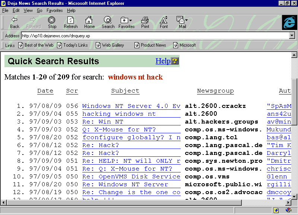Screen dimensions: 298x215
Task: Open the Mail toolbar dropdown
Action: click(182, 22)
